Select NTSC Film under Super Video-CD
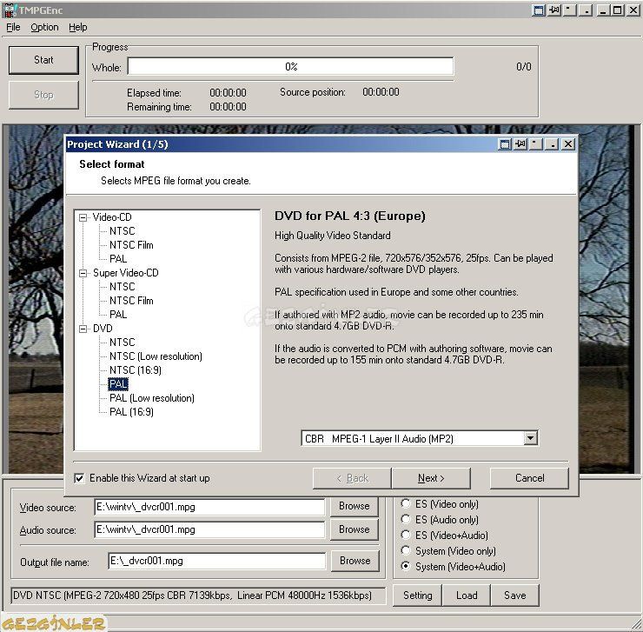Screen dimensions: 643x632 pos(131,301)
